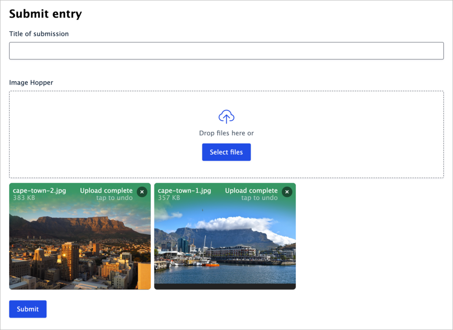Click the cape-town-2.jpg file name
This screenshot has height=330, width=453.
(x=39, y=190)
